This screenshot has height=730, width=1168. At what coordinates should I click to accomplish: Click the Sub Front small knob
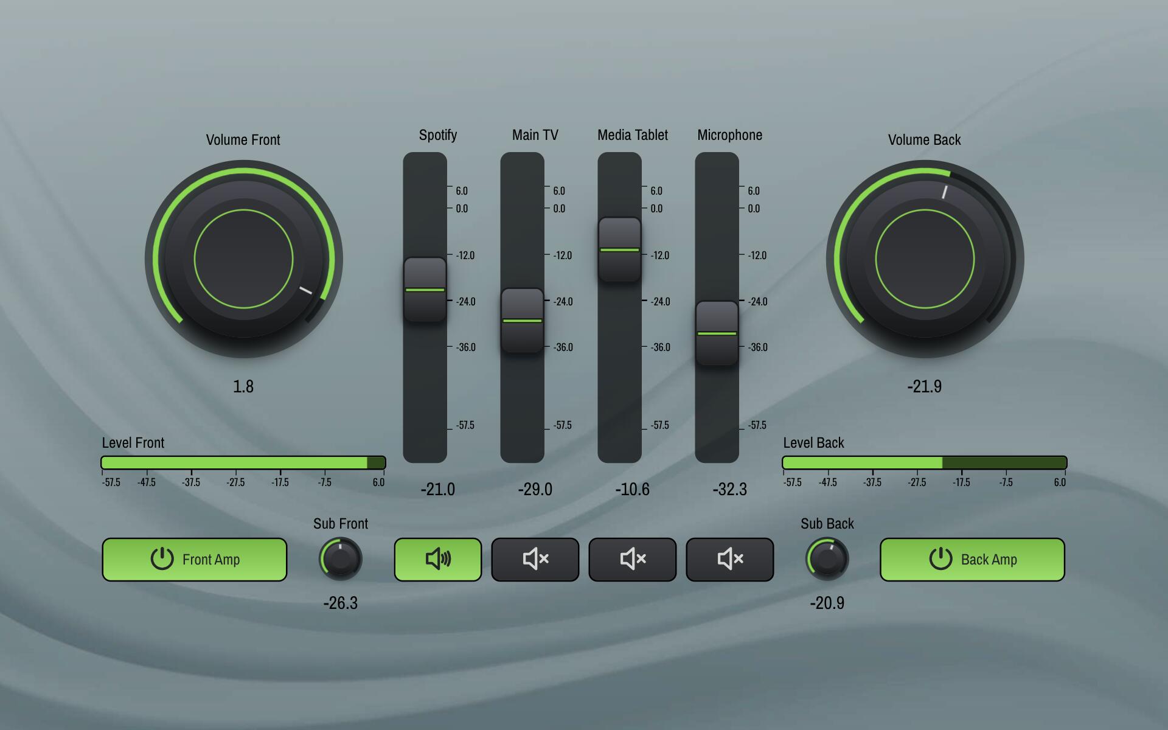coord(341,558)
